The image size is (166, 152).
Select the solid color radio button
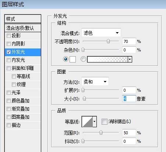click(x=66, y=59)
